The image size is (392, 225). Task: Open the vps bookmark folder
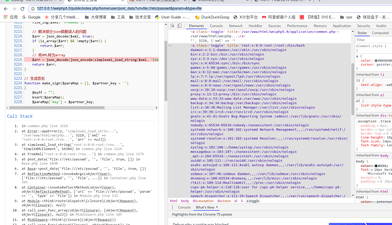(x=346, y=17)
